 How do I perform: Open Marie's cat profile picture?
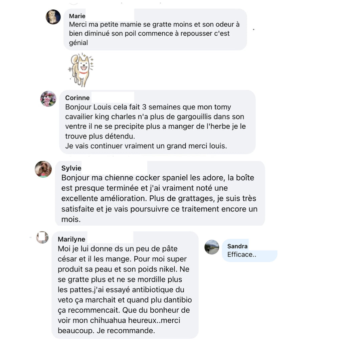tap(53, 17)
